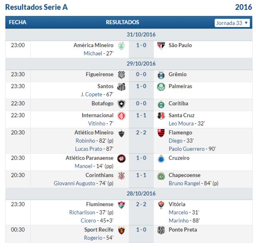Screen dimensions: 256x250
Task: Select the Atlético Mineiro 2 - 2 score
Action: point(141,132)
